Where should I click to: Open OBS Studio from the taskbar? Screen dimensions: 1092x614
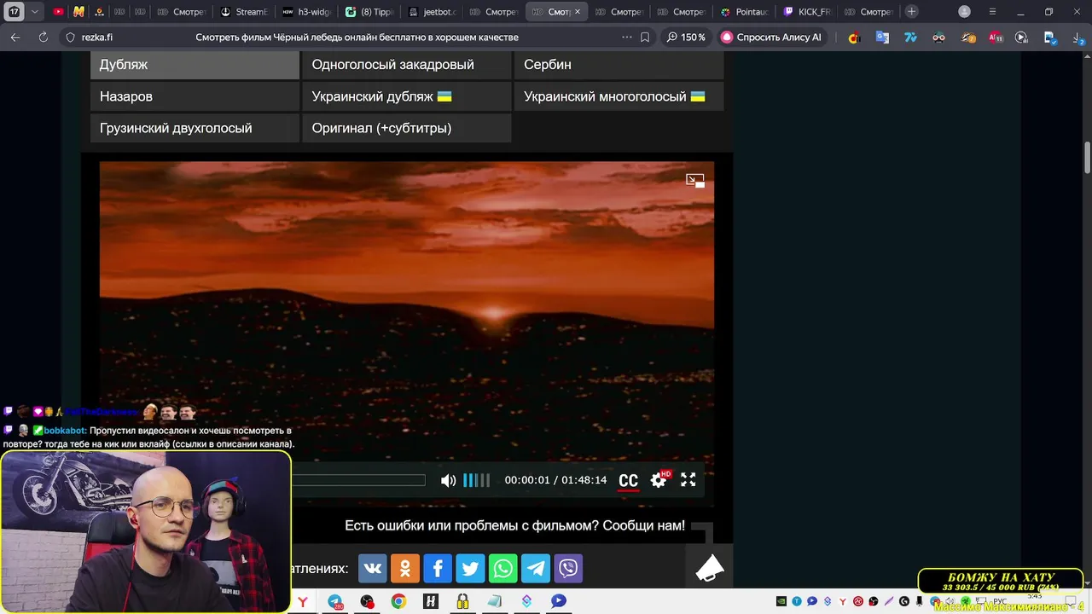point(367,601)
